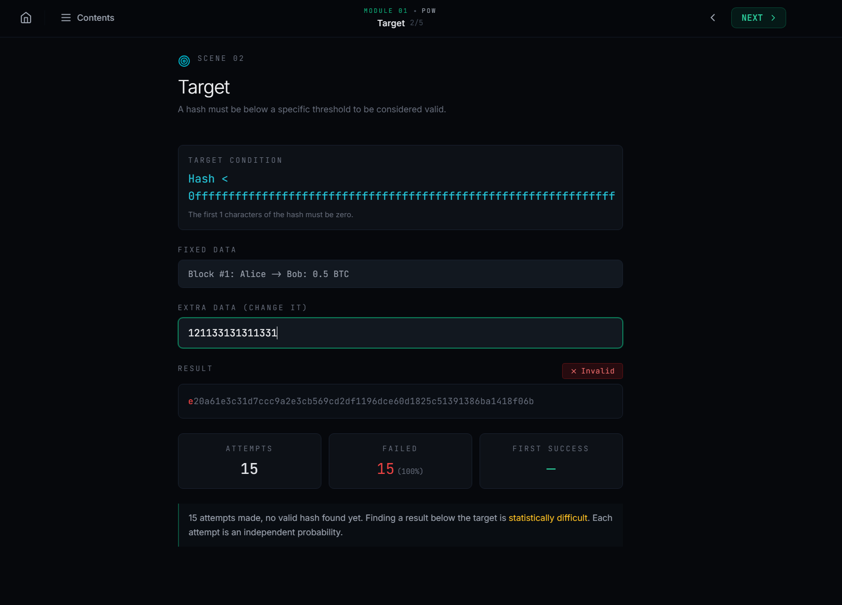Open the Contents hamburger menu icon
This screenshot has width=842, height=605.
point(65,17)
